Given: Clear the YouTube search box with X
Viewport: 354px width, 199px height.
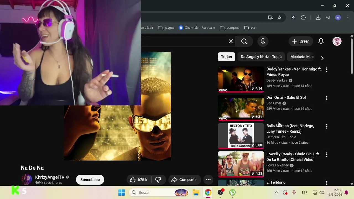Looking at the screenshot, I should click(x=231, y=41).
